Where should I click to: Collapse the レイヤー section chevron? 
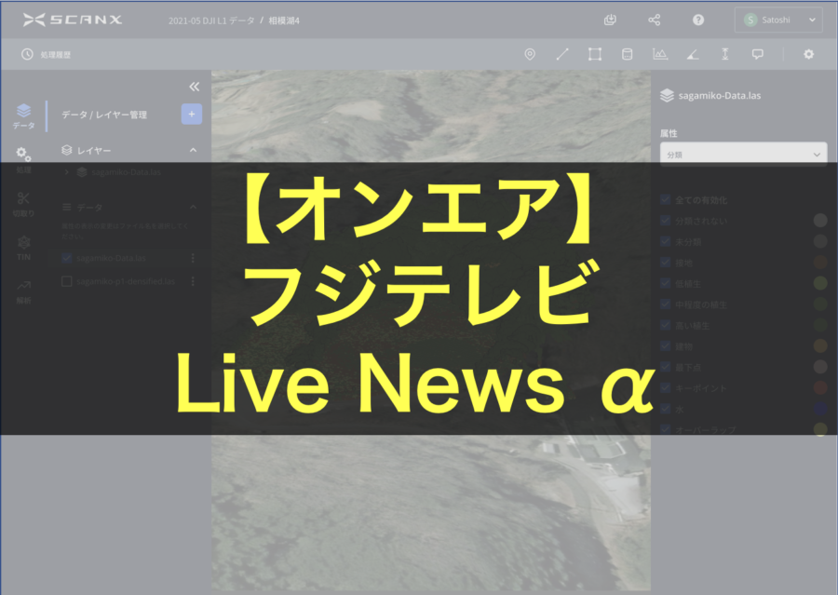[x=193, y=149]
